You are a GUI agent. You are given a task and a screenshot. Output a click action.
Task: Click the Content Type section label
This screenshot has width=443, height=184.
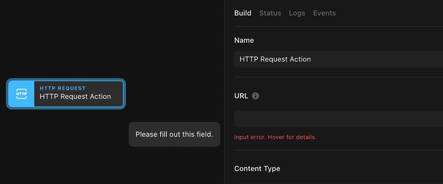tap(257, 169)
